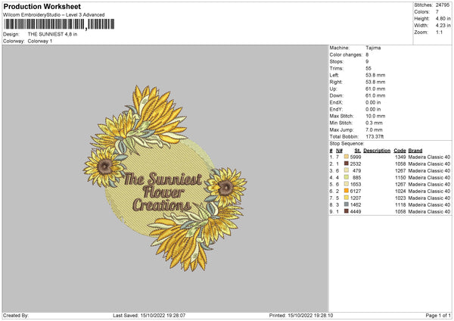
Task: Select the Max Jump value 7.0 mm
Action: (x=374, y=129)
